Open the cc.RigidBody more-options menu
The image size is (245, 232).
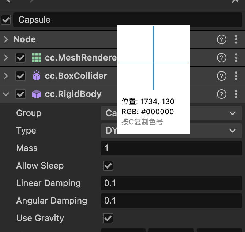(236, 94)
